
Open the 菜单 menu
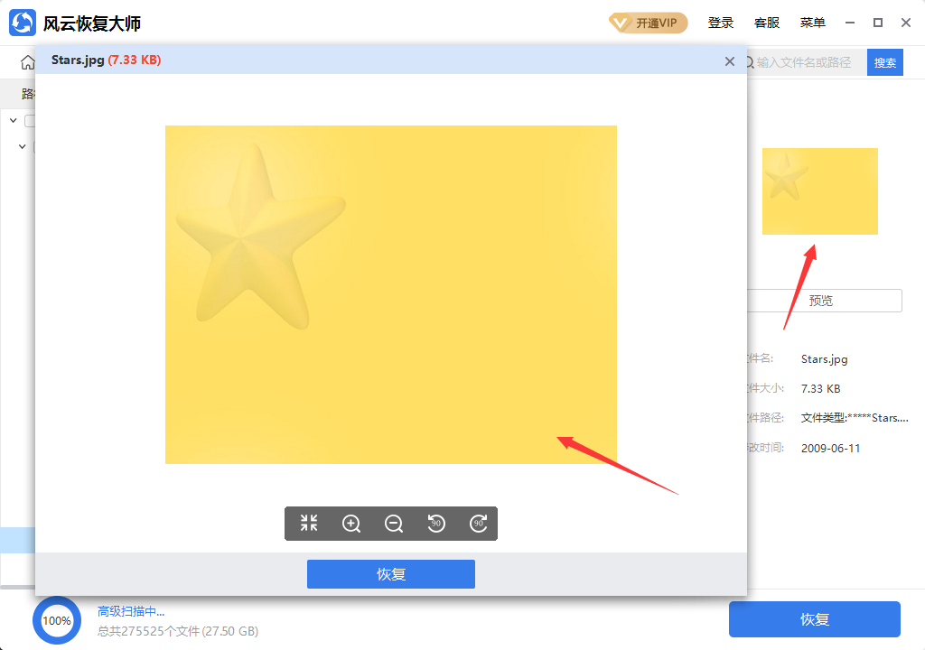812,23
